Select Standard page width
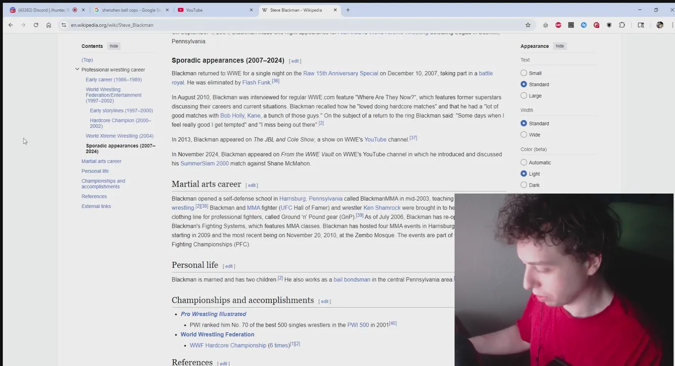 coord(524,124)
